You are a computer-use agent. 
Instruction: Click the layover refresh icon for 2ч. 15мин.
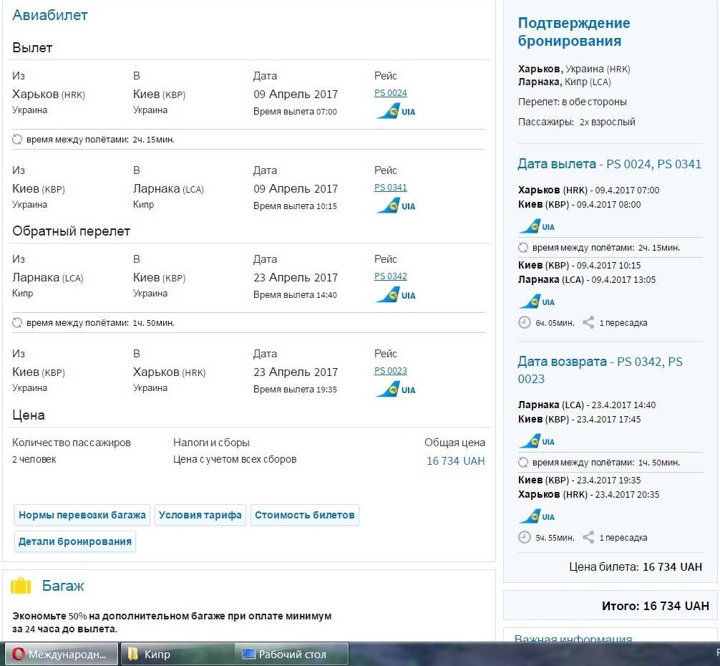(x=17, y=140)
